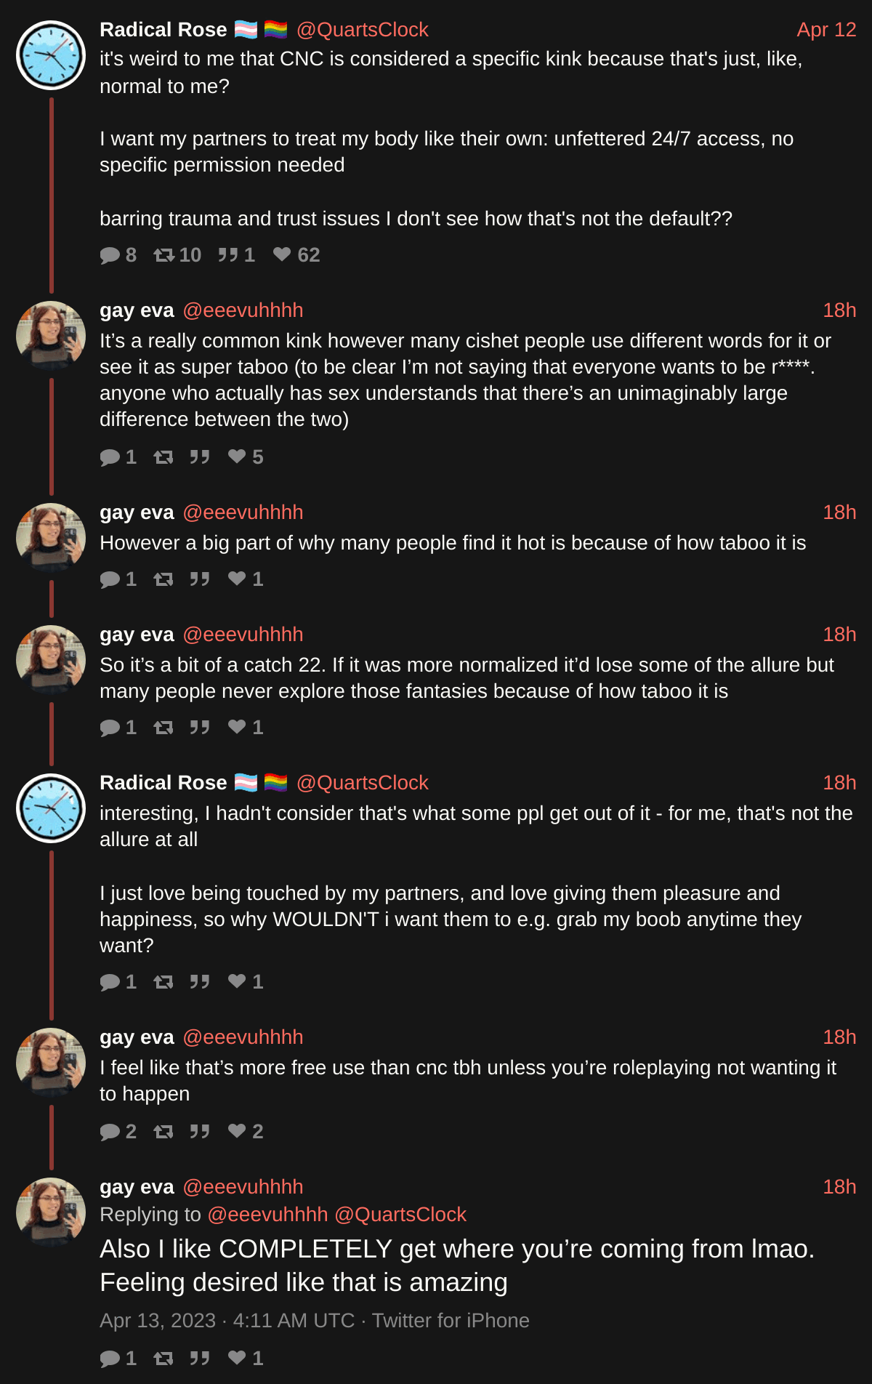The image size is (872, 1384).
Task: Click @eeevuhhhh mention in the "Replying to" line
Action: [267, 1215]
